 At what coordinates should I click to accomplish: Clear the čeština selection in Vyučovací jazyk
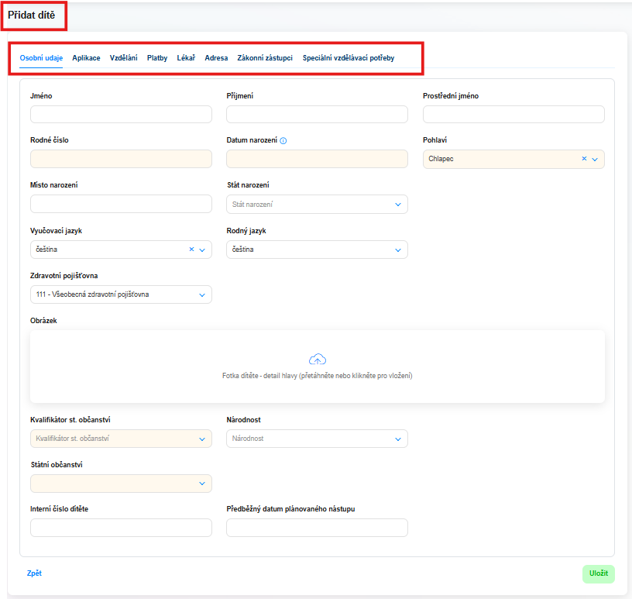pyautogui.click(x=191, y=250)
